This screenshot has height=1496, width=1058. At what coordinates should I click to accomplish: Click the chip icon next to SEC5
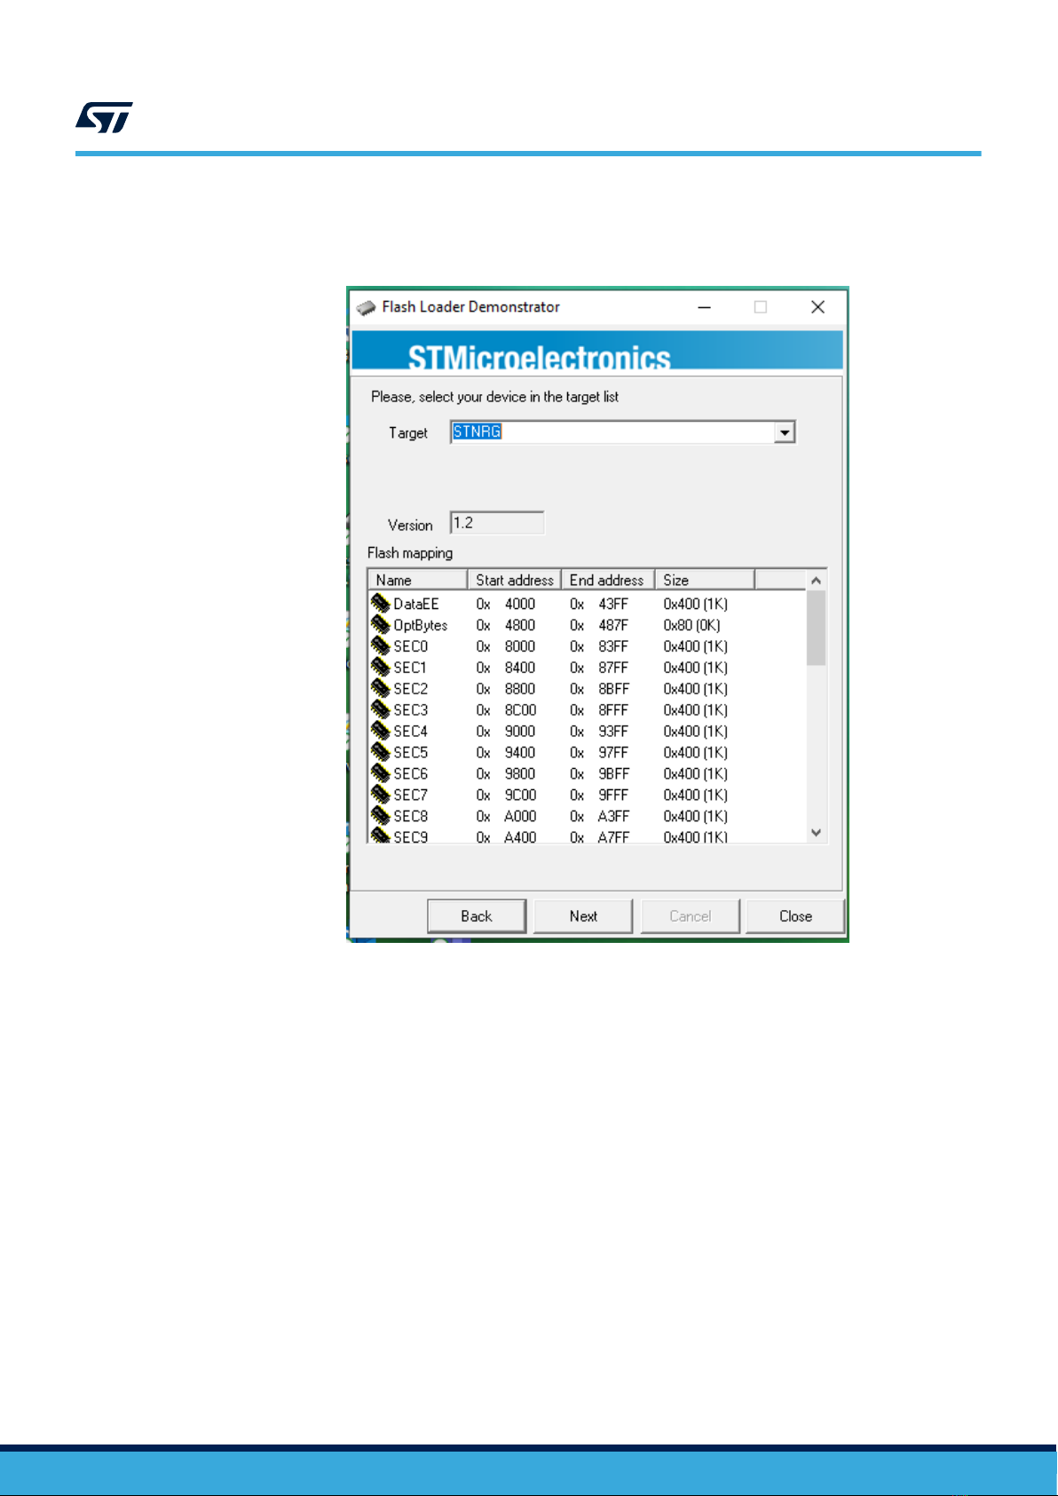[381, 753]
